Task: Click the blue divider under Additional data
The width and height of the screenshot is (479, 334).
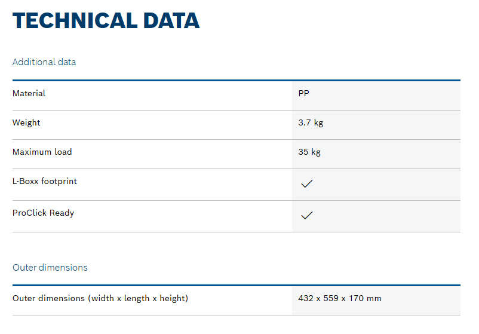Action: (237, 80)
